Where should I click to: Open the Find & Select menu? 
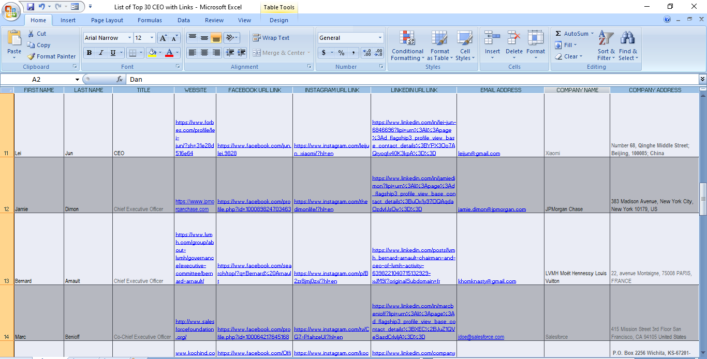click(x=628, y=46)
